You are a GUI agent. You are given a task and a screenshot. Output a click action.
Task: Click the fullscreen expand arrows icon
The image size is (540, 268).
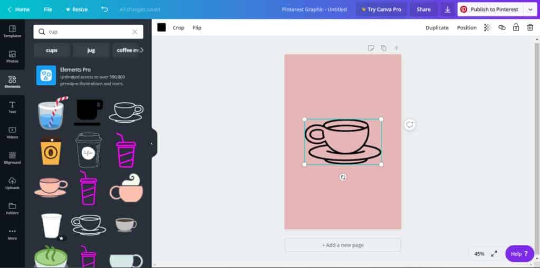coord(494,254)
